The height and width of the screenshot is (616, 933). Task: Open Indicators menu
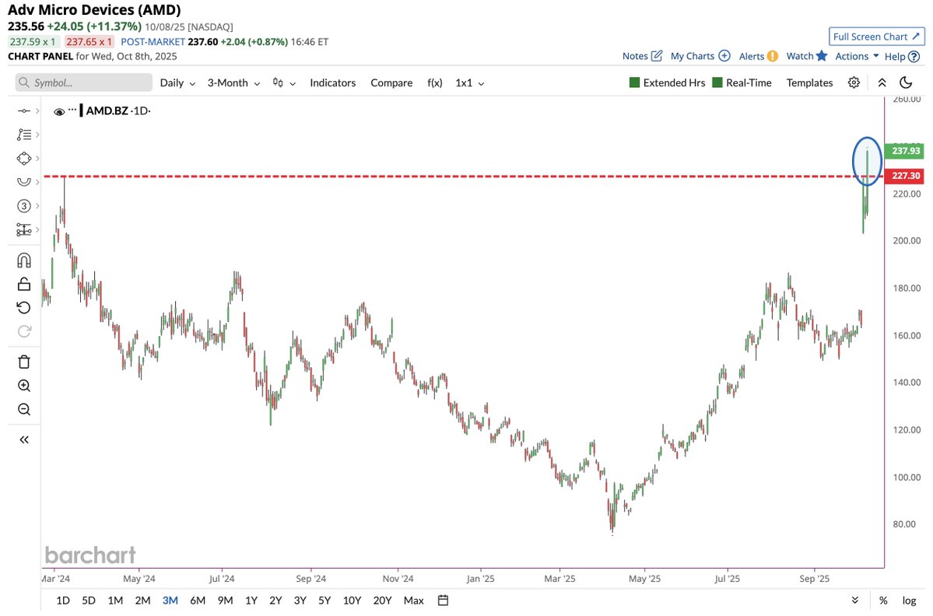click(332, 82)
